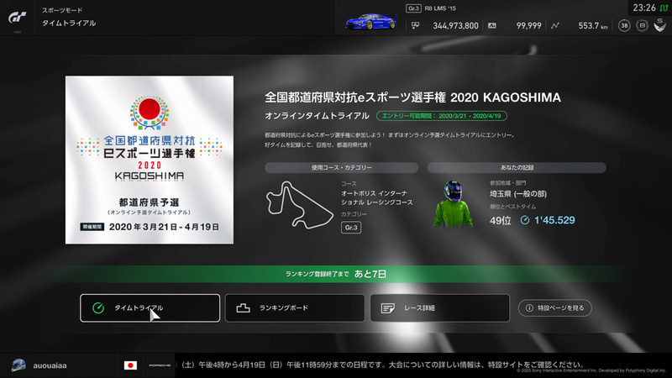Screen dimensions: 672x378
Task: Click the mileage points value 99,999
Action: 528,26
